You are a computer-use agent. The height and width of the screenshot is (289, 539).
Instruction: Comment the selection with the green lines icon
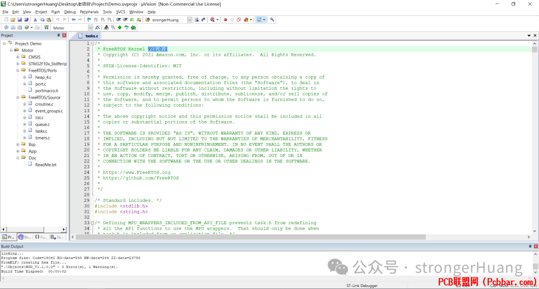(x=132, y=20)
